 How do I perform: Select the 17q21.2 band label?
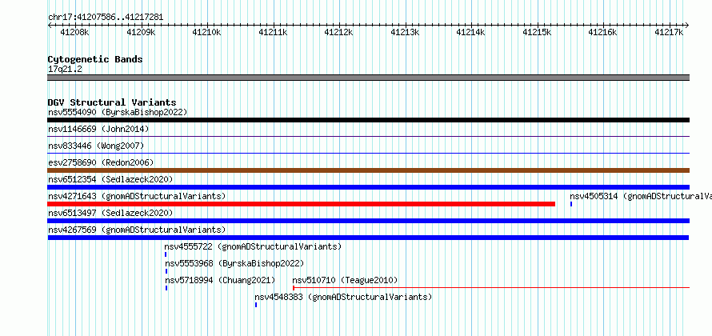coord(65,70)
